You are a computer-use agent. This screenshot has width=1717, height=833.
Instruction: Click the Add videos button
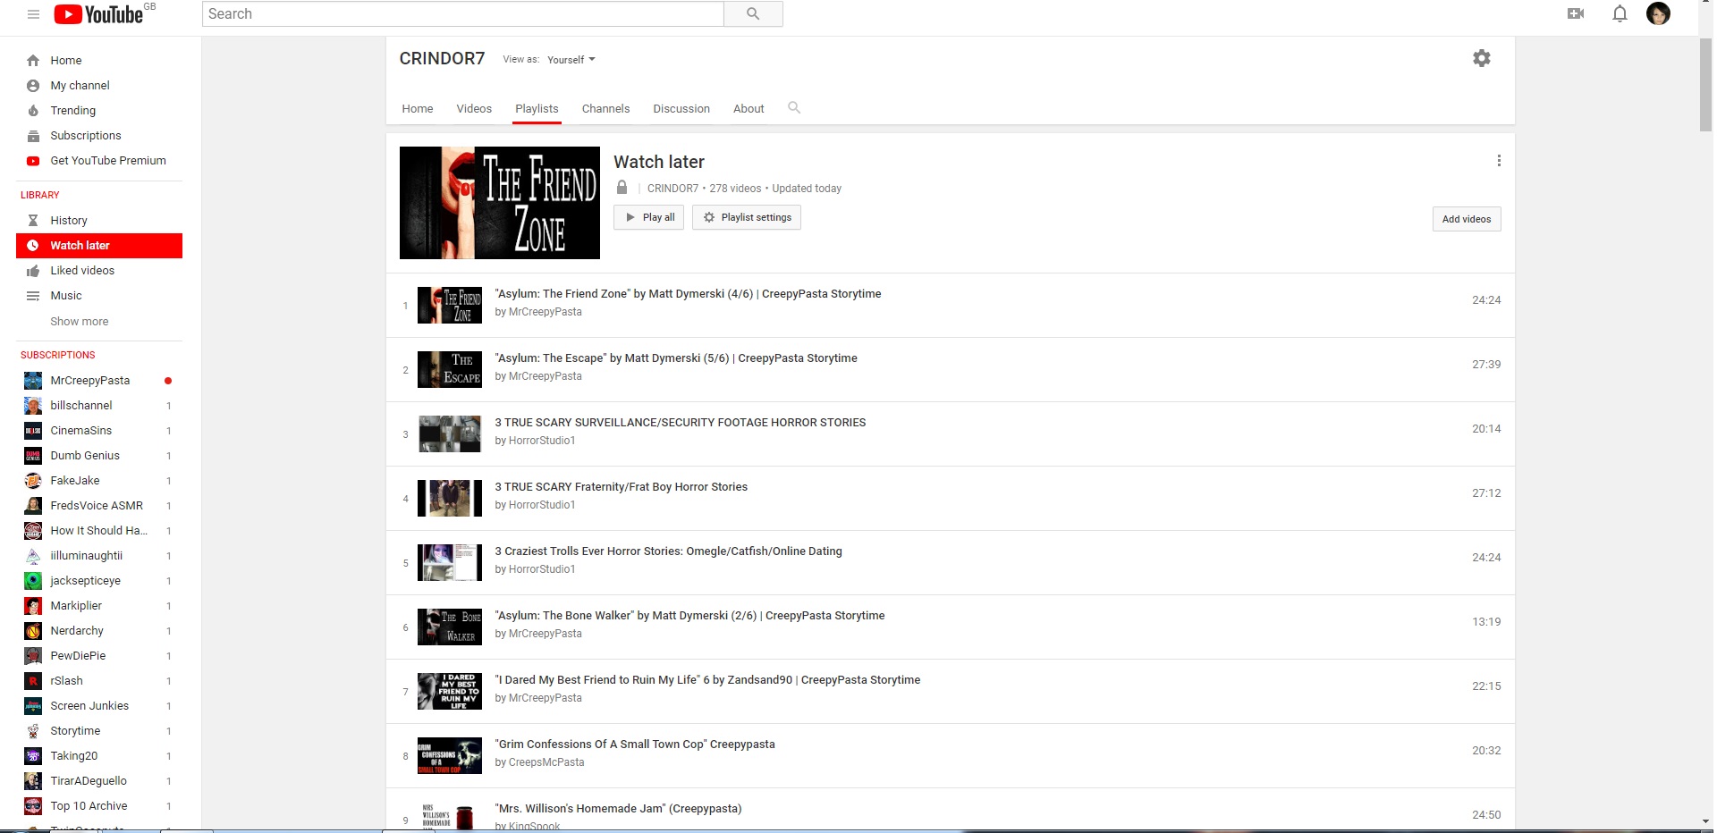click(1465, 218)
